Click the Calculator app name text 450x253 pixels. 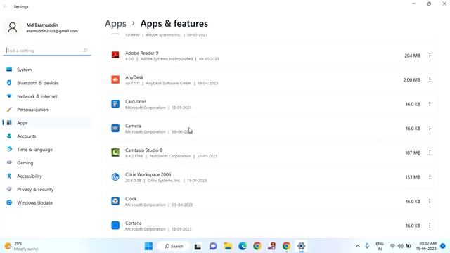(136, 101)
